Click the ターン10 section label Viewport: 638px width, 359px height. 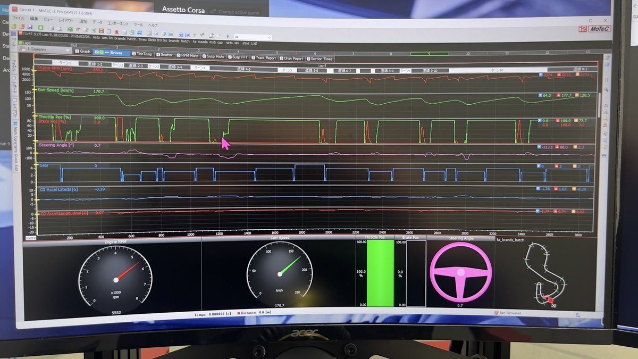(497, 70)
